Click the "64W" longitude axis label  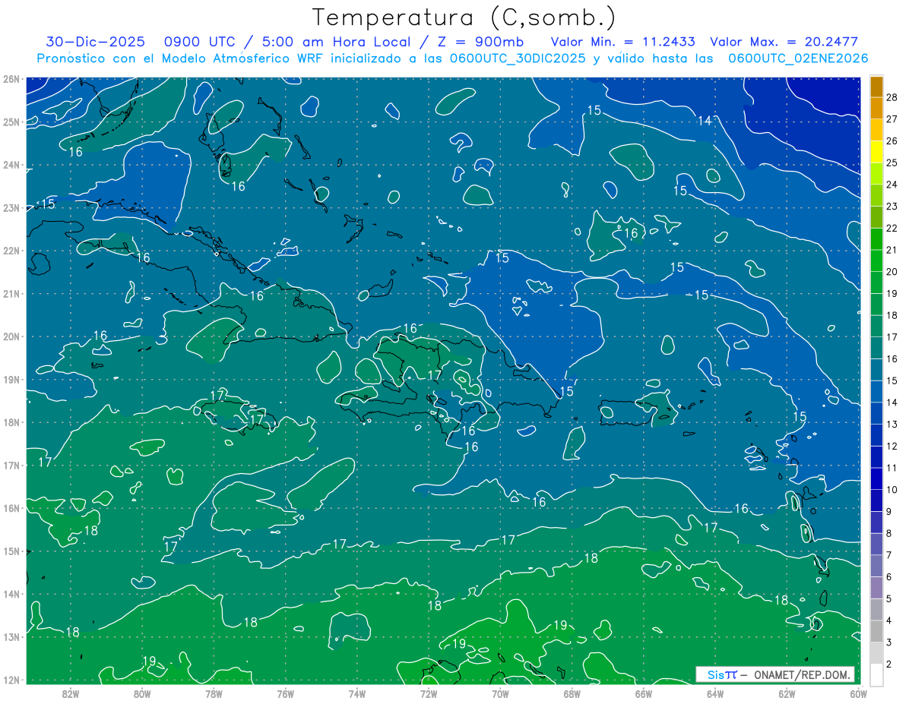715,693
